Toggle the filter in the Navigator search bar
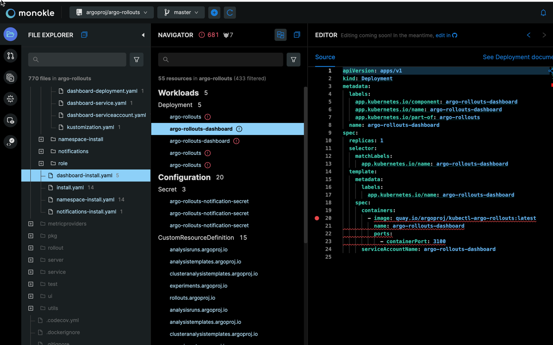Viewport: 553px width, 345px height. [293, 60]
